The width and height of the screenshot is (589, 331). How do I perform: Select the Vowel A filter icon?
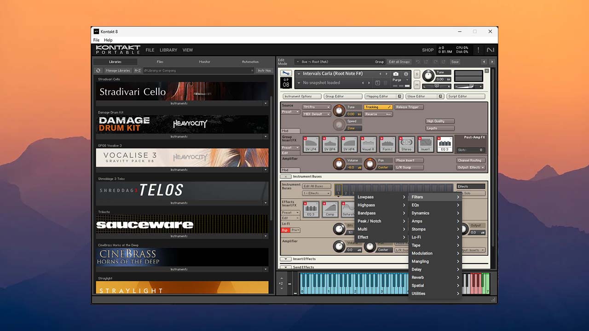pyautogui.click(x=369, y=144)
